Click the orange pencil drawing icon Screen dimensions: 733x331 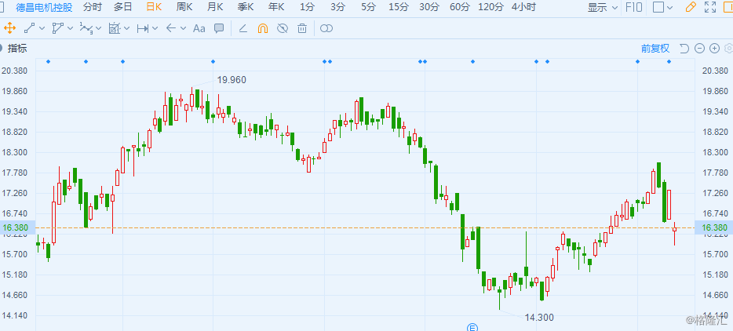[691, 7]
